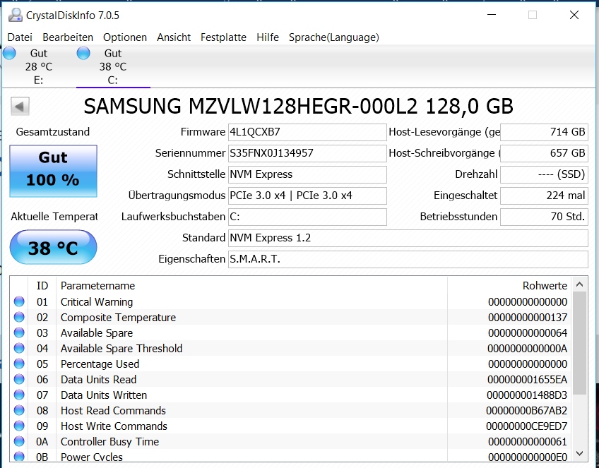
Task: Click the Host-Lesevorgänge value 714 GB
Action: coord(544,132)
